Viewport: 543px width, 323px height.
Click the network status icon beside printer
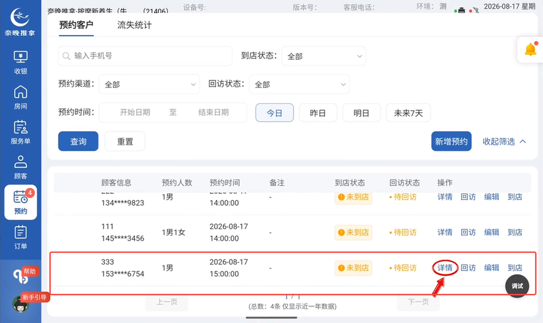point(476,10)
